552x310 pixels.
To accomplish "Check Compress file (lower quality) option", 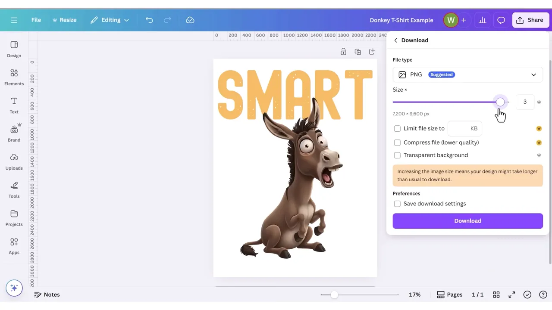I will pyautogui.click(x=397, y=143).
